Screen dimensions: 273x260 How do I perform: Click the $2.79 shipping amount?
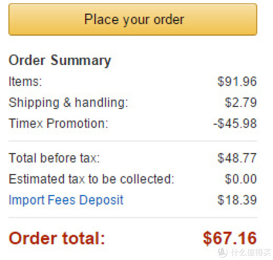pyautogui.click(x=241, y=102)
